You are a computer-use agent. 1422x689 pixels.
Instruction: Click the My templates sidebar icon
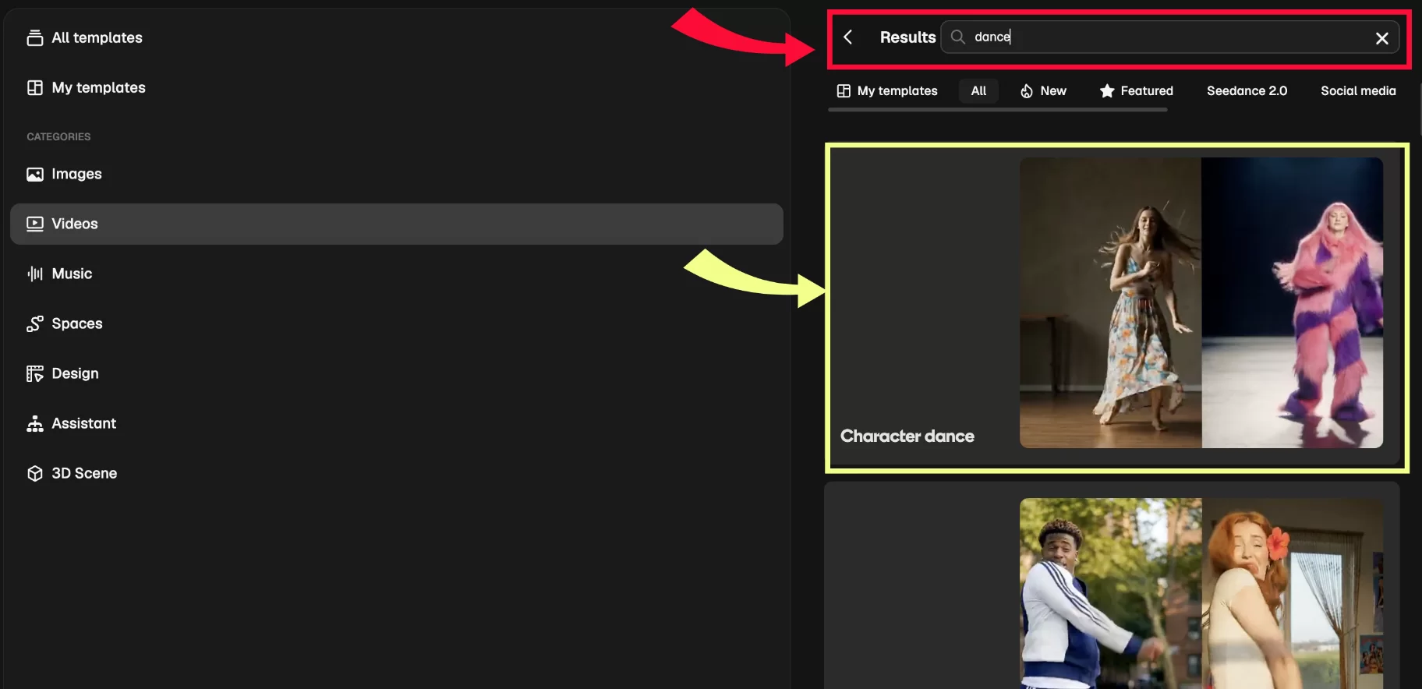pos(34,87)
